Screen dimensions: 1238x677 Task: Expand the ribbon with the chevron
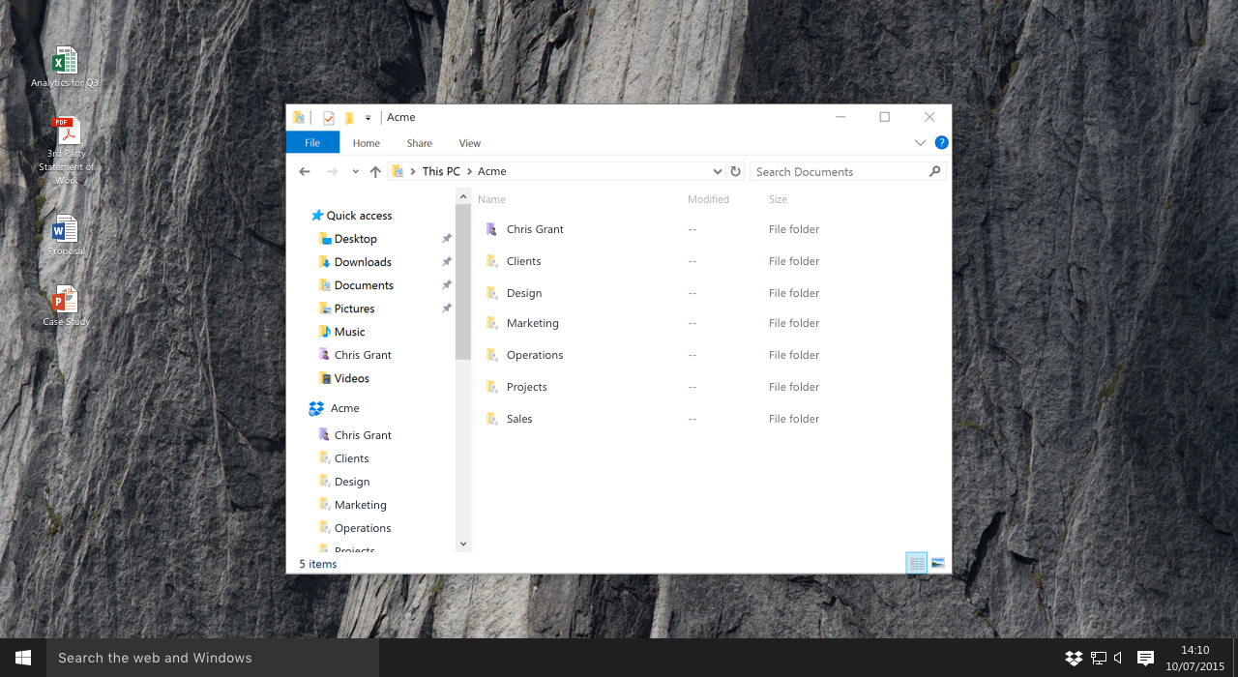click(x=920, y=143)
